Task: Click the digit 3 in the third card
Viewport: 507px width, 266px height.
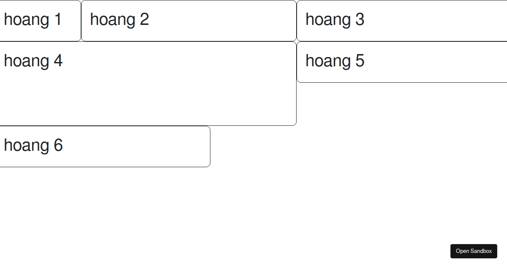Action: [x=360, y=19]
